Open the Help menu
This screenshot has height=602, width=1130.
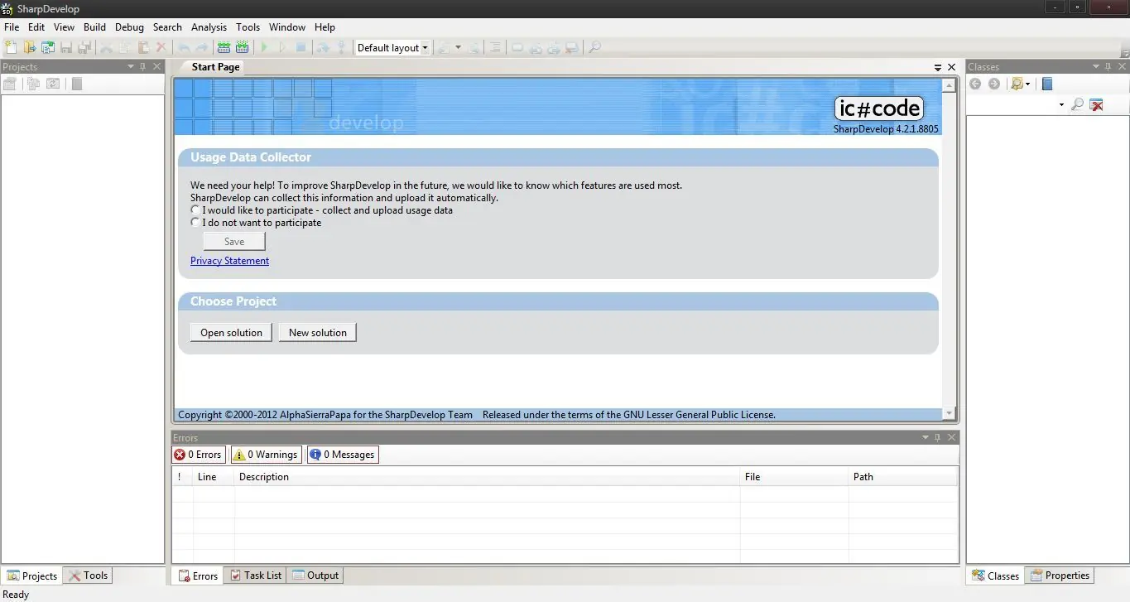click(325, 27)
